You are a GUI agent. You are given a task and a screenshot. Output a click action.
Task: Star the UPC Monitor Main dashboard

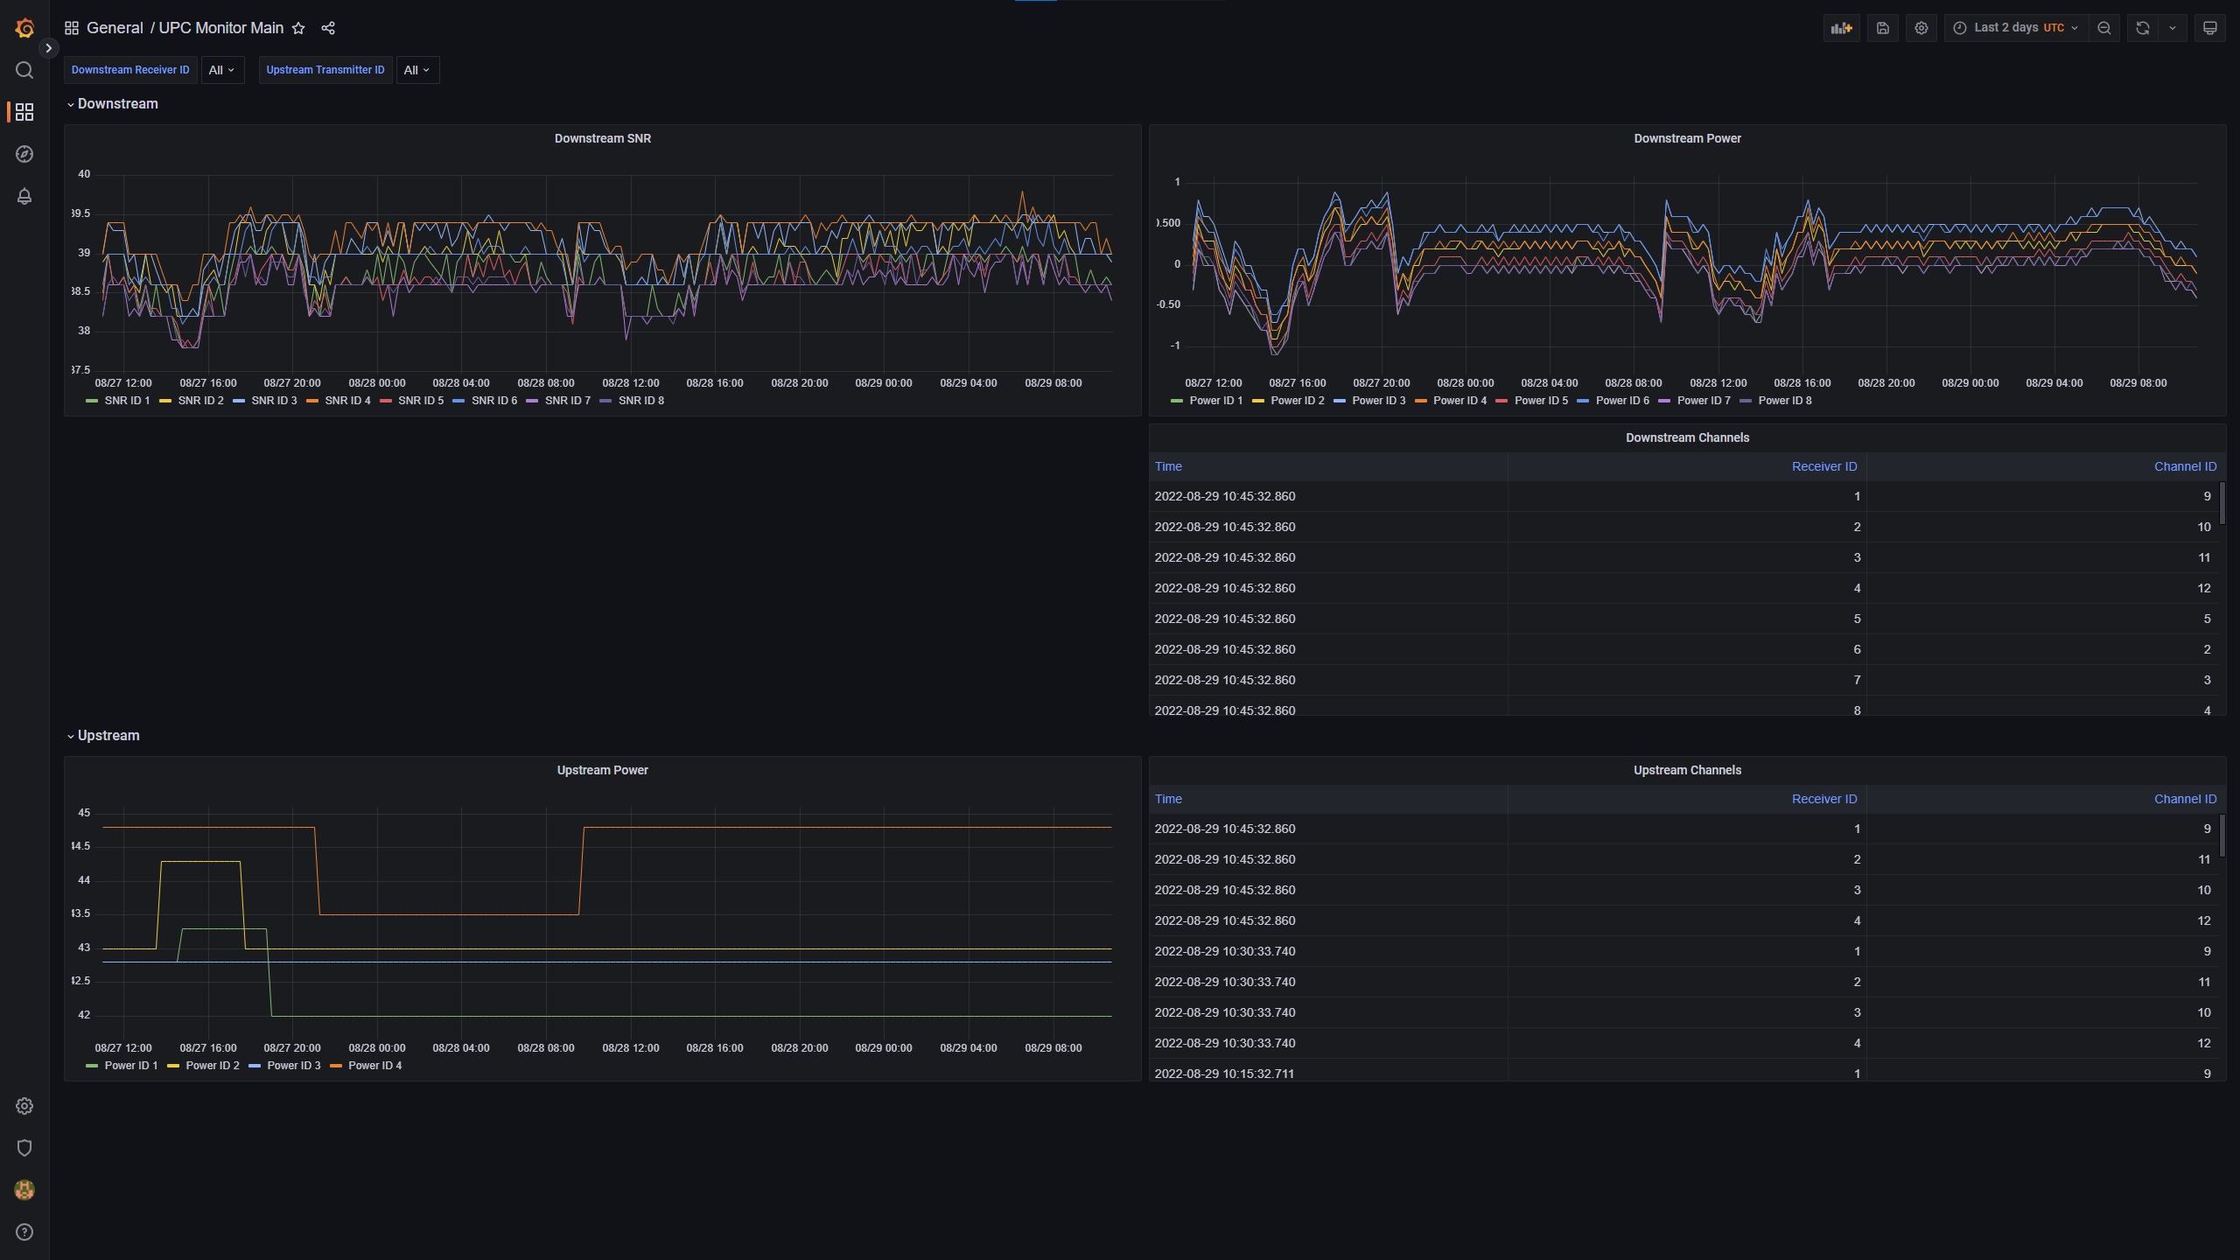click(x=298, y=28)
